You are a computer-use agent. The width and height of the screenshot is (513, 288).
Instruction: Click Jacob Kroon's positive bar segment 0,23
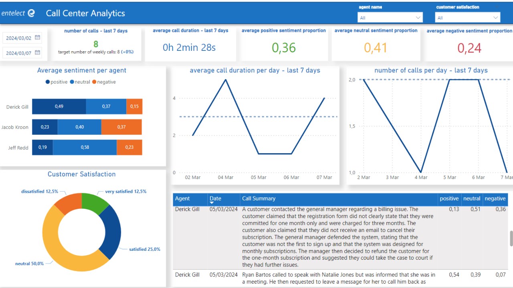(x=45, y=127)
